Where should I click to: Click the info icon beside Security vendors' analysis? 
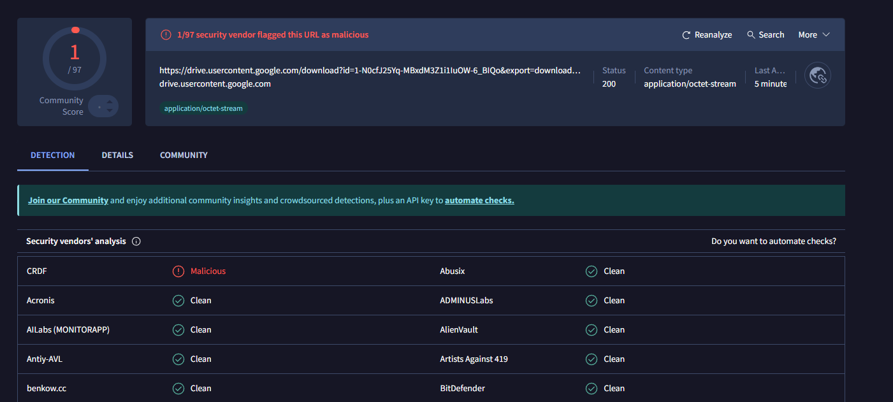click(136, 241)
